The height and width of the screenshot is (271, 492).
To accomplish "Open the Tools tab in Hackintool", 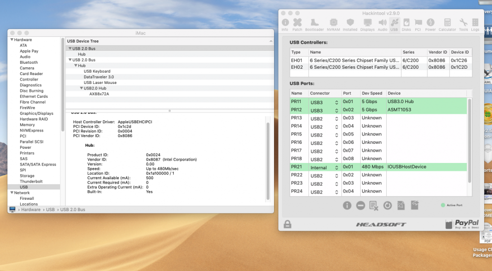I will 463,25.
